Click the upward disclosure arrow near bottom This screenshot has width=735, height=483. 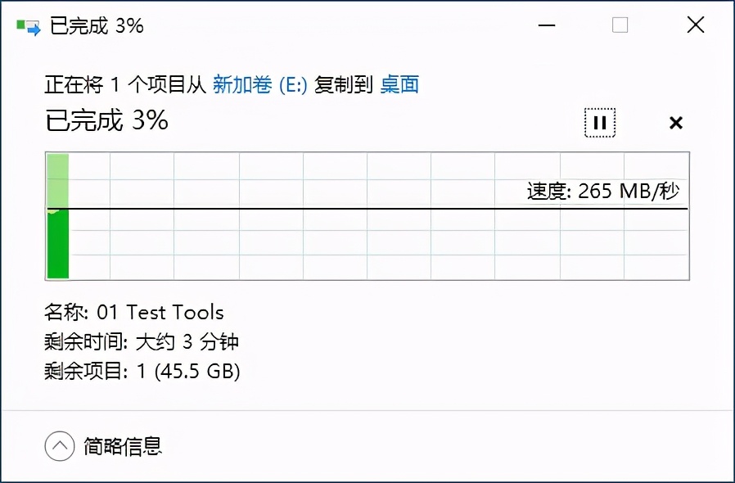[58, 446]
